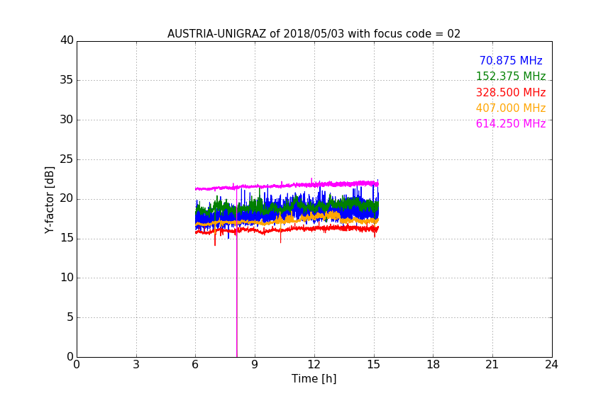Select the 328.500 MHz legend label
613x408 pixels.
pos(511,92)
